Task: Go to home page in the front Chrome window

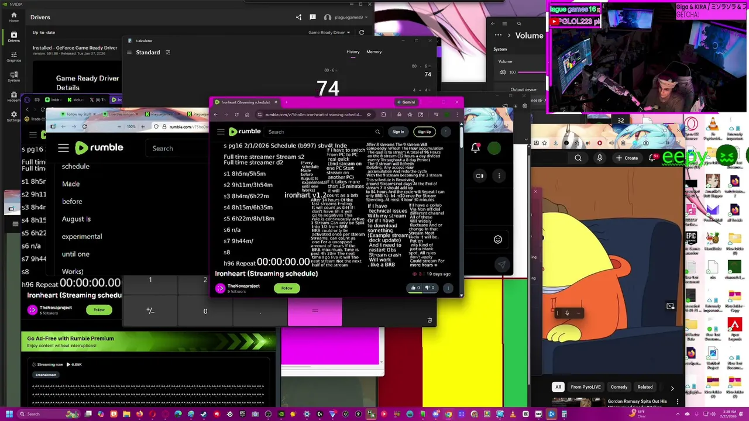Action: 247,115
